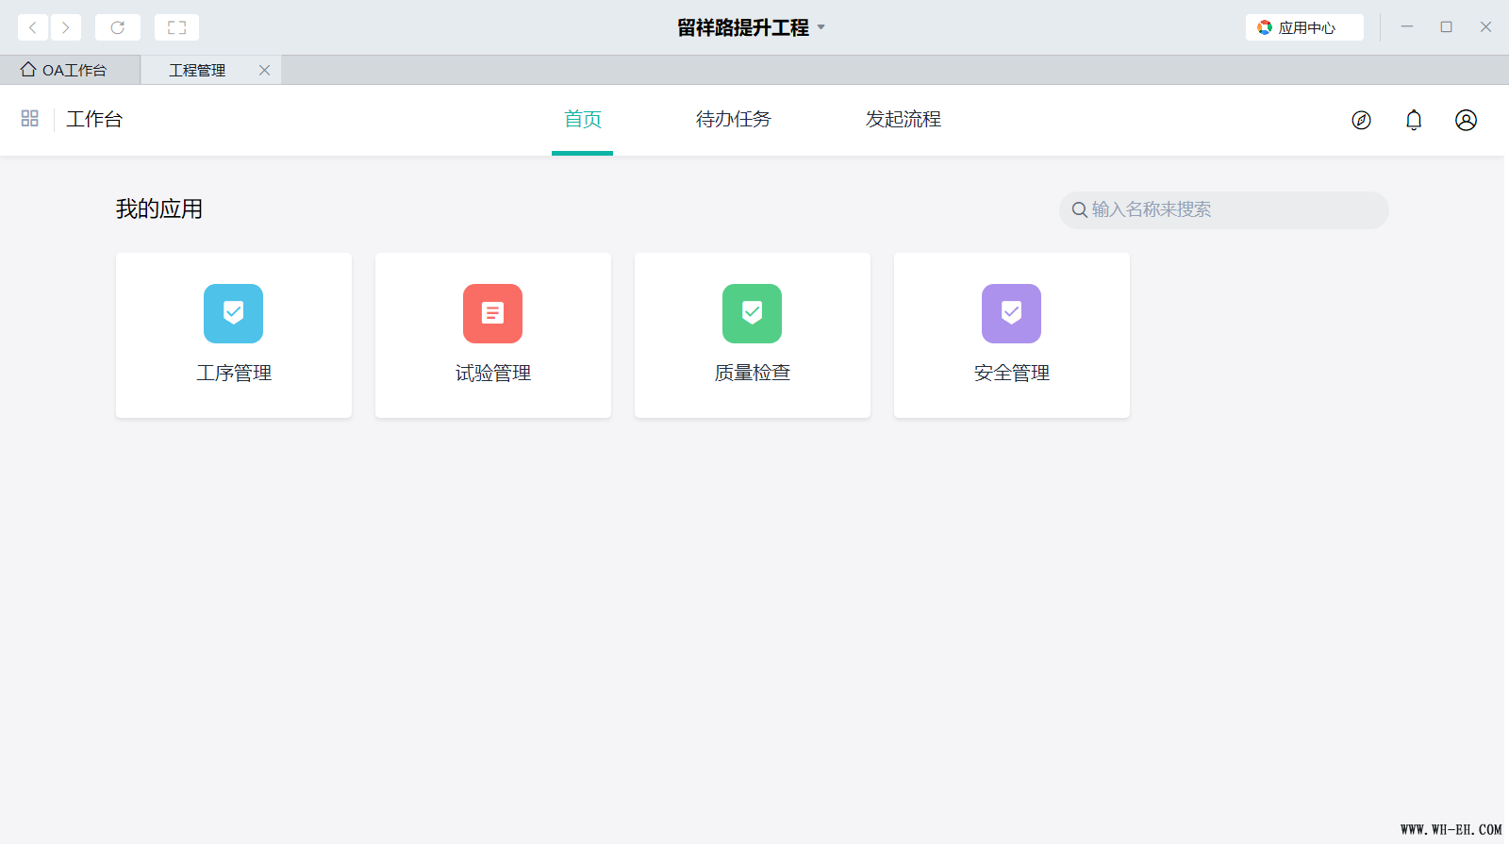Click the refresh page button
Viewport: 1509px width, 849px height.
pos(118,27)
